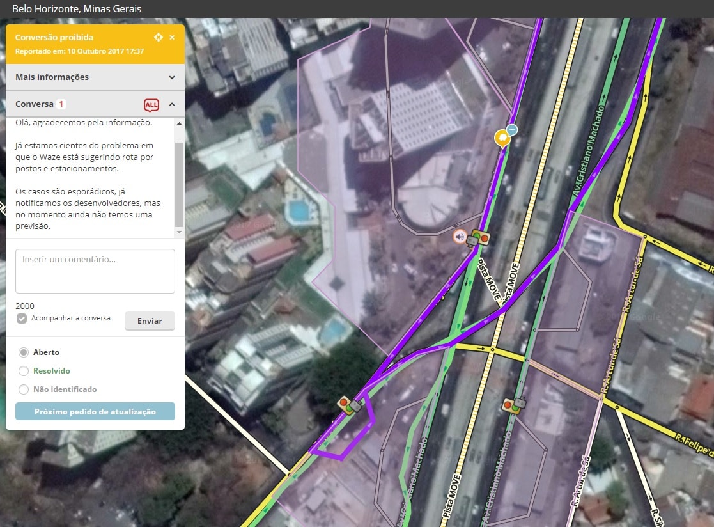Click the blue speech bubble map marker
714x527 pixels.
point(512,130)
